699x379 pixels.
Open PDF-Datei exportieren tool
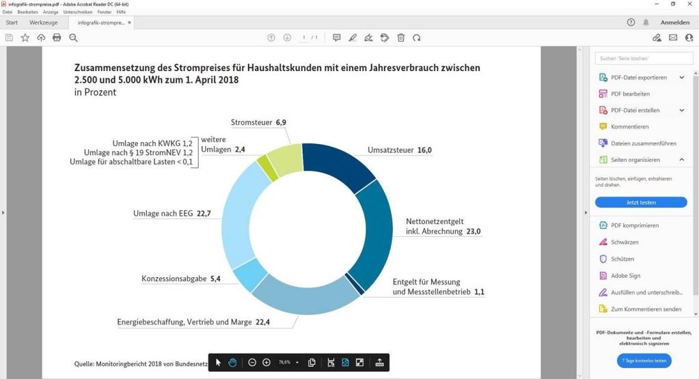point(638,77)
